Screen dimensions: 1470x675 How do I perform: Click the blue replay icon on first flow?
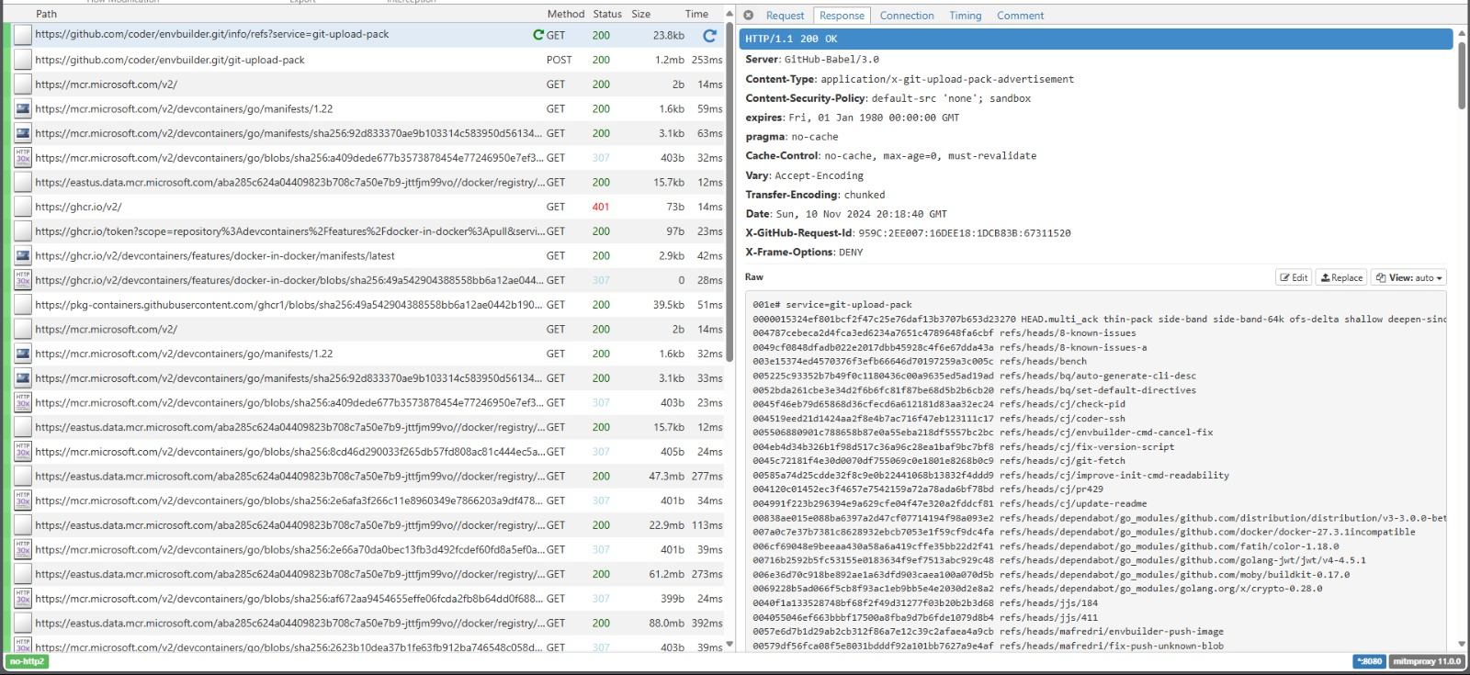709,35
